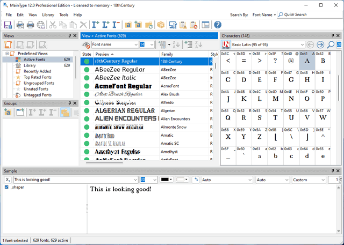Image resolution: width=344 pixels, height=245 pixels.
Task: Open the Library menu
Action: (x=48, y=14)
